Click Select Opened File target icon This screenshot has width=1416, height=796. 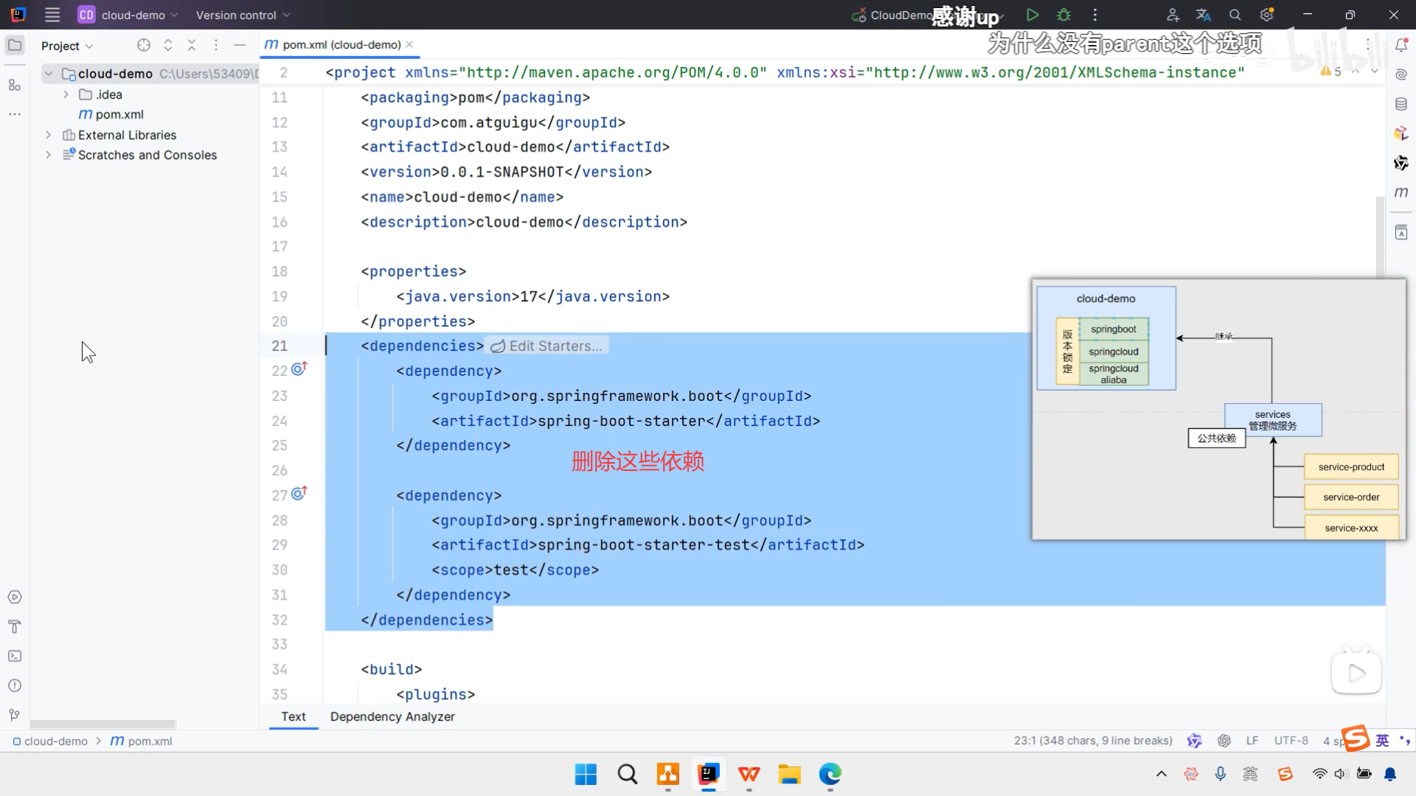(x=144, y=46)
